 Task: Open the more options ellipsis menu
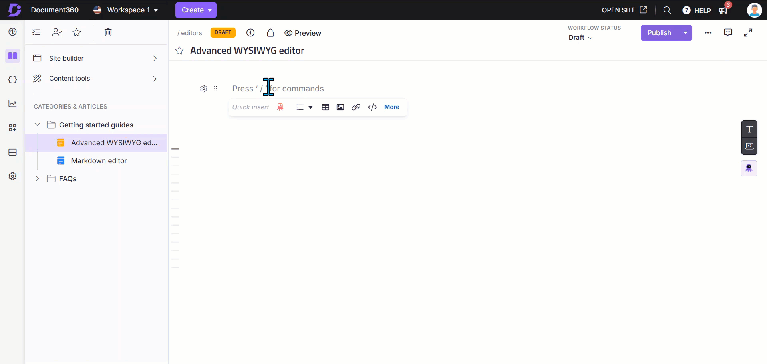point(708,33)
